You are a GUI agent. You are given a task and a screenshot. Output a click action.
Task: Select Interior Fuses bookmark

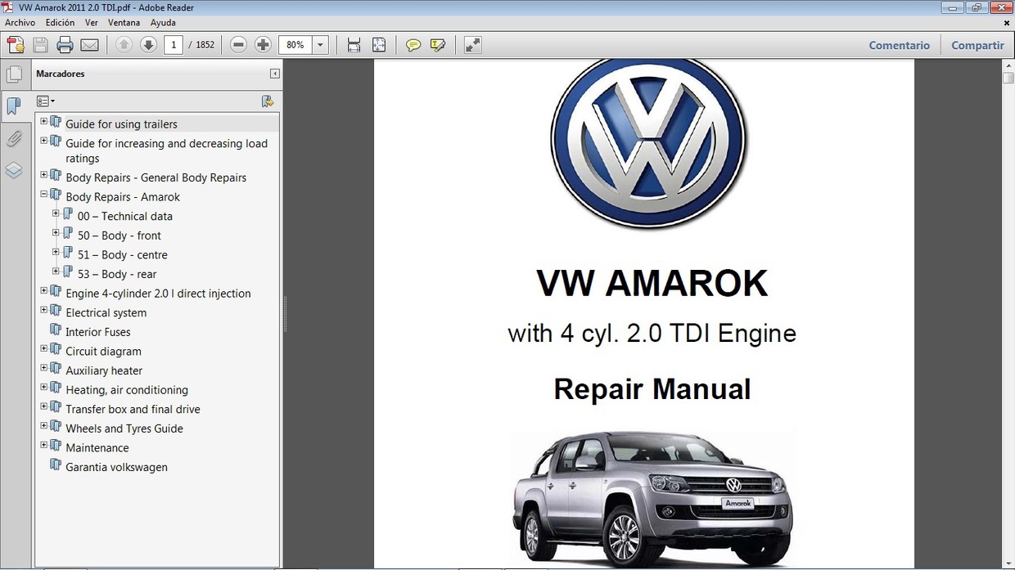click(98, 332)
